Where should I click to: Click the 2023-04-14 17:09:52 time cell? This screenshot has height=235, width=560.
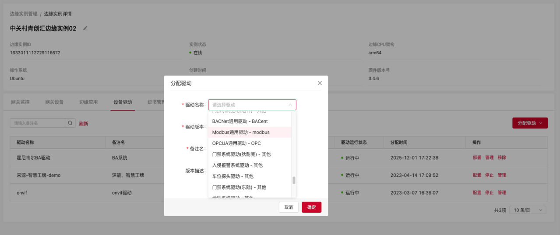[414, 175]
